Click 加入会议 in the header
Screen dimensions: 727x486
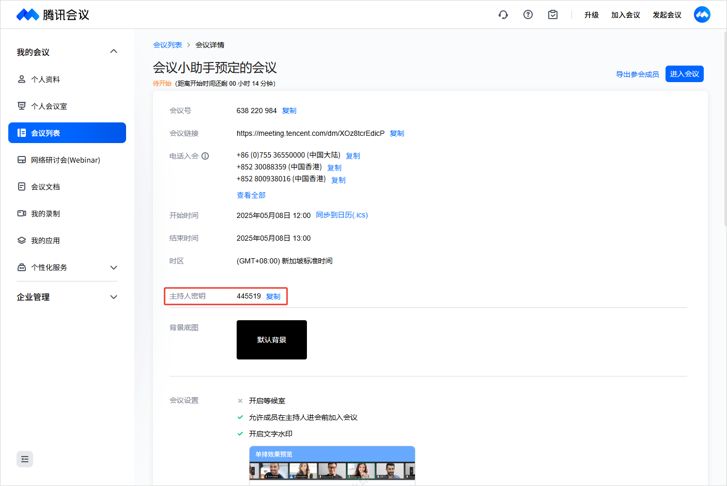tap(626, 15)
